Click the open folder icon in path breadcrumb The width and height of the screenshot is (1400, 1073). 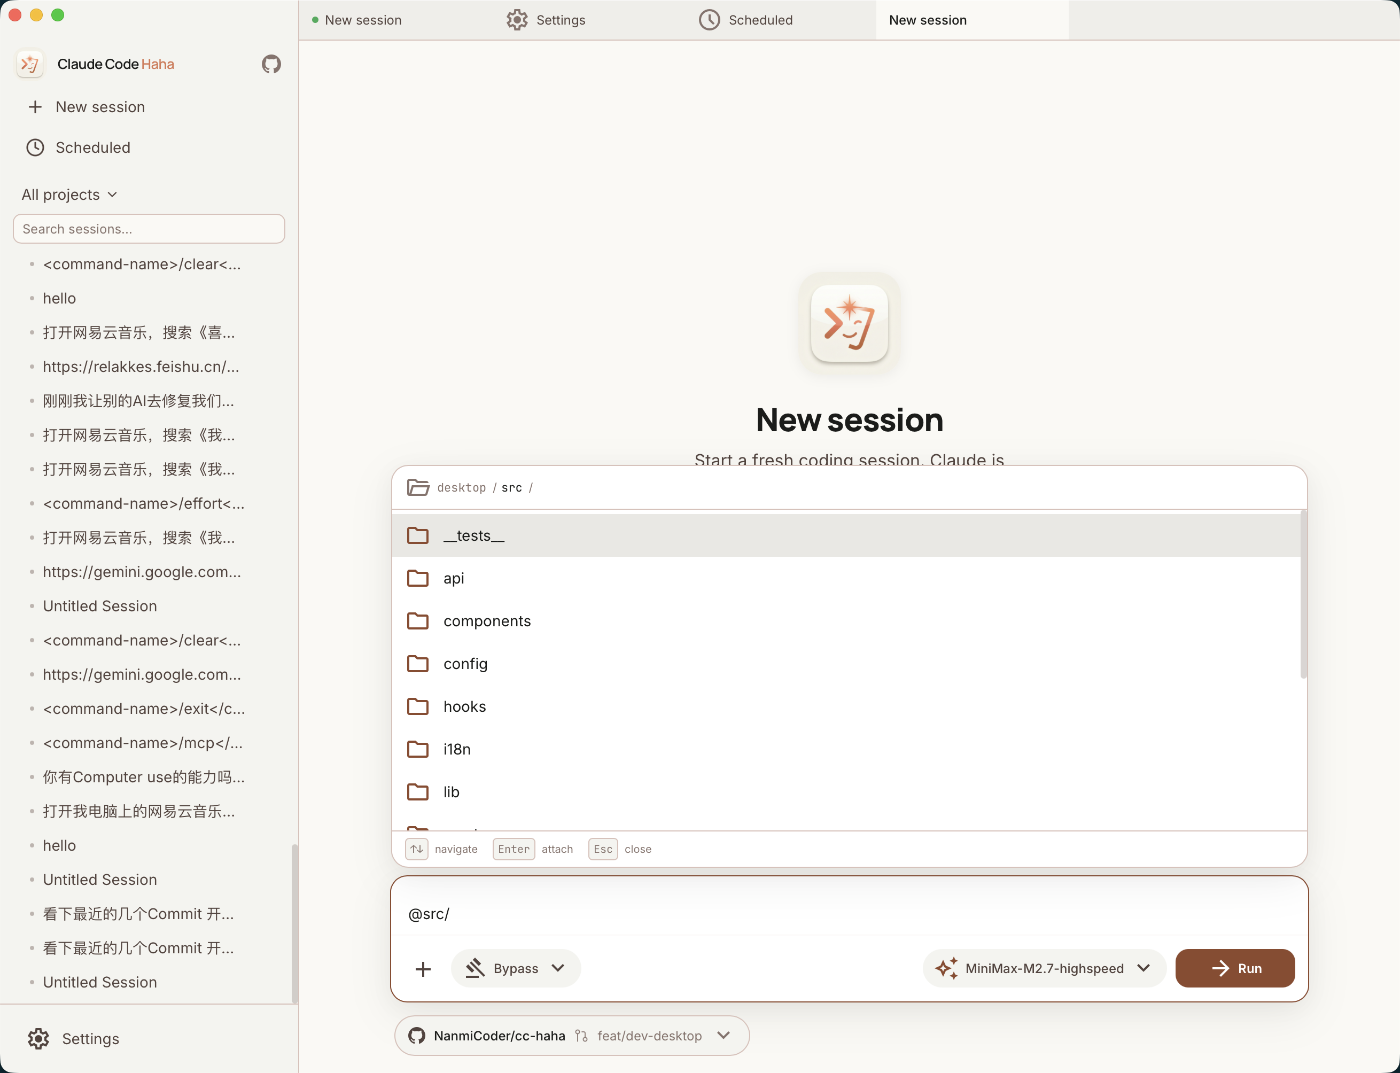[x=418, y=487]
